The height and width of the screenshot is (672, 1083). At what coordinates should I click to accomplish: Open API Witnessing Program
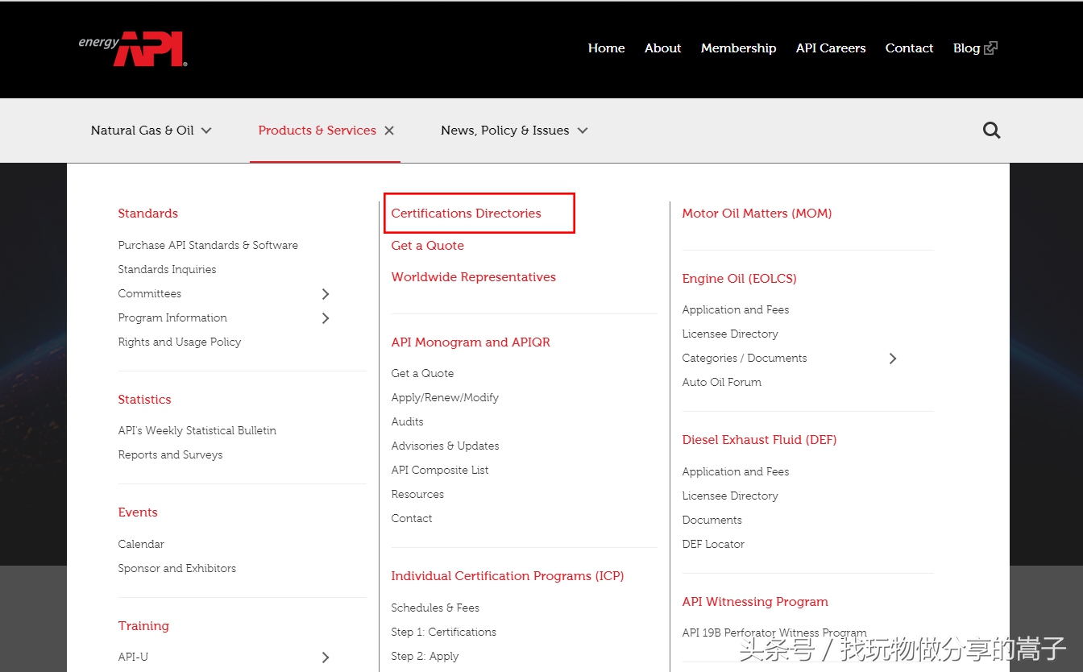click(x=755, y=602)
